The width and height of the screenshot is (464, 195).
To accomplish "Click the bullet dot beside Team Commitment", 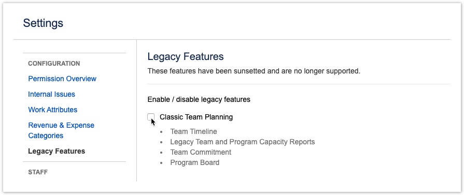I will click(x=161, y=153).
